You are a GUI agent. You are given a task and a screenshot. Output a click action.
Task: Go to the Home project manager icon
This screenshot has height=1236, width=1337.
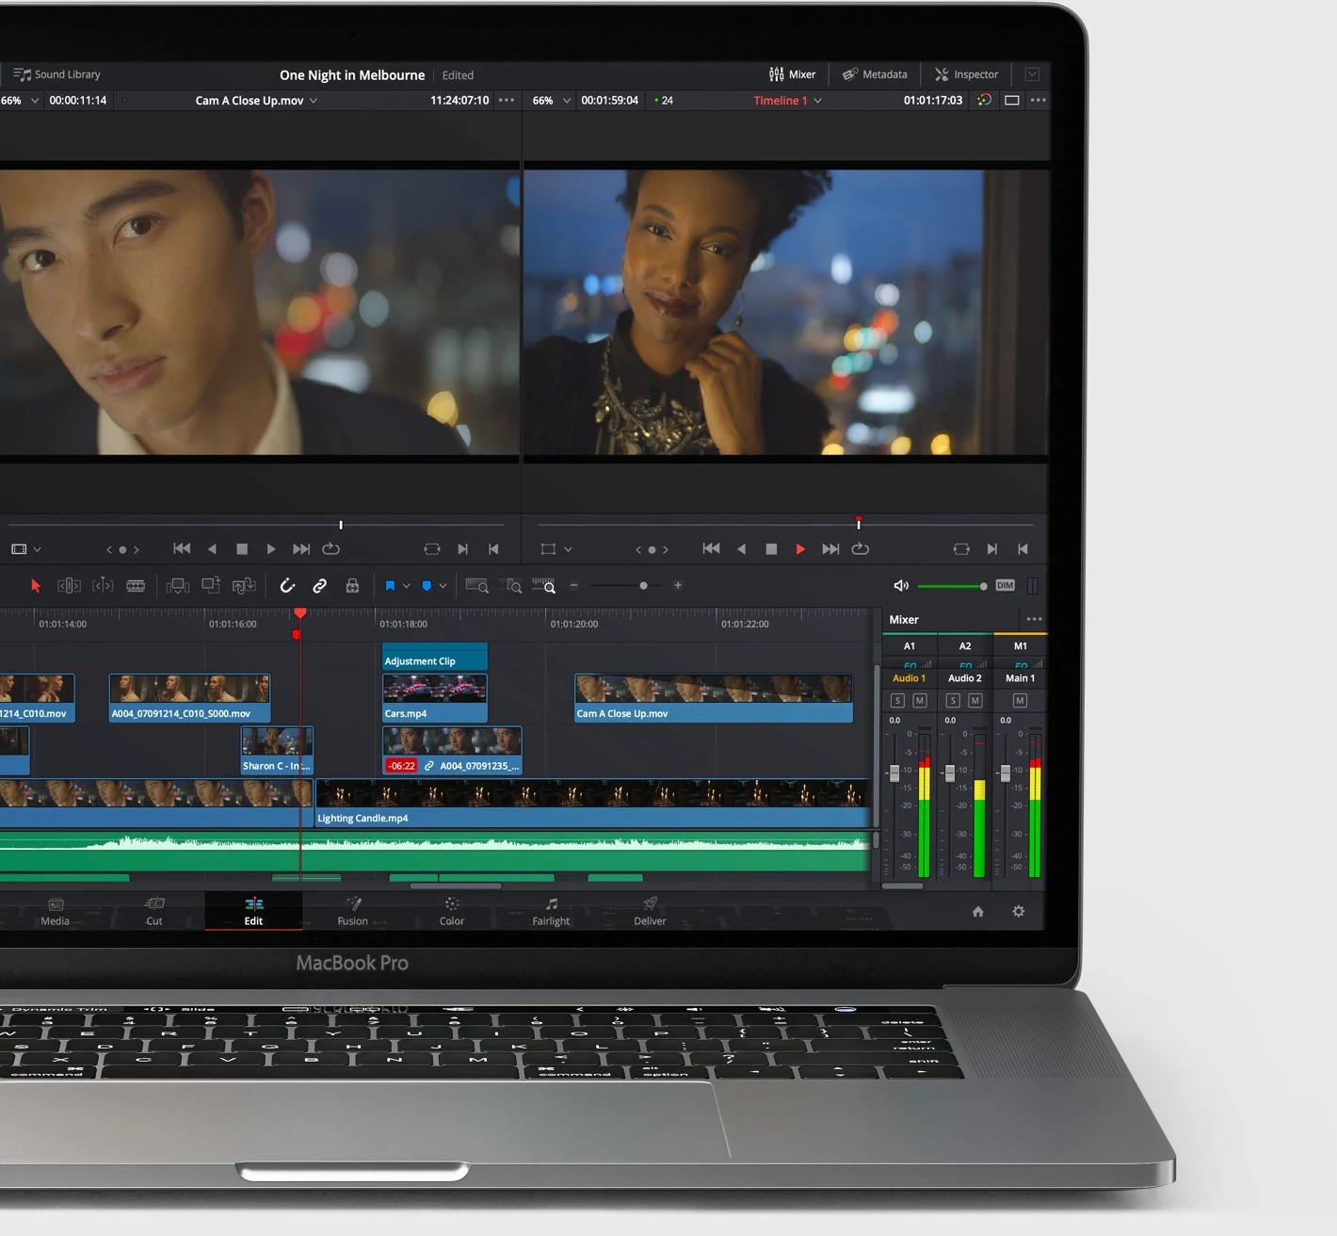coord(977,911)
